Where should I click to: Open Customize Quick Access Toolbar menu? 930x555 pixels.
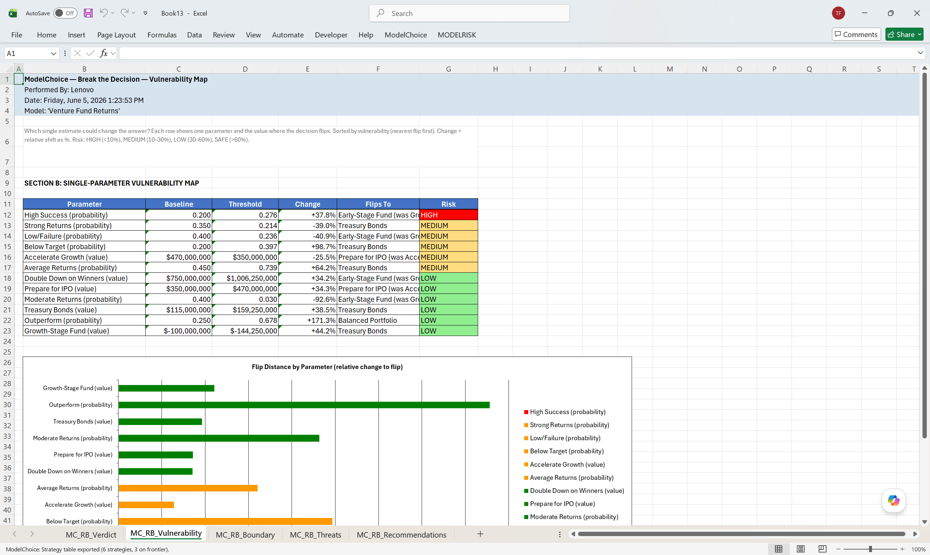click(x=145, y=13)
